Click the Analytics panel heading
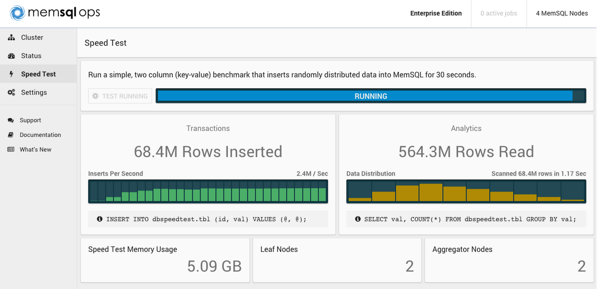 (x=466, y=128)
